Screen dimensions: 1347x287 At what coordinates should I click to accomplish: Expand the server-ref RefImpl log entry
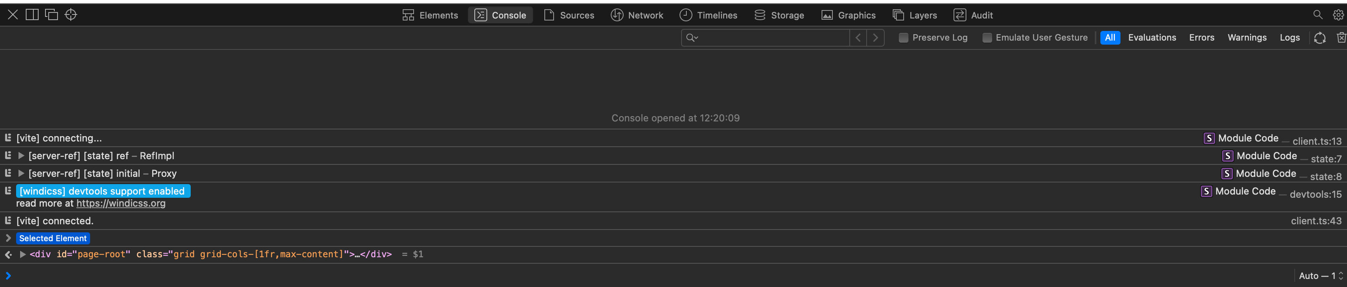(x=21, y=155)
